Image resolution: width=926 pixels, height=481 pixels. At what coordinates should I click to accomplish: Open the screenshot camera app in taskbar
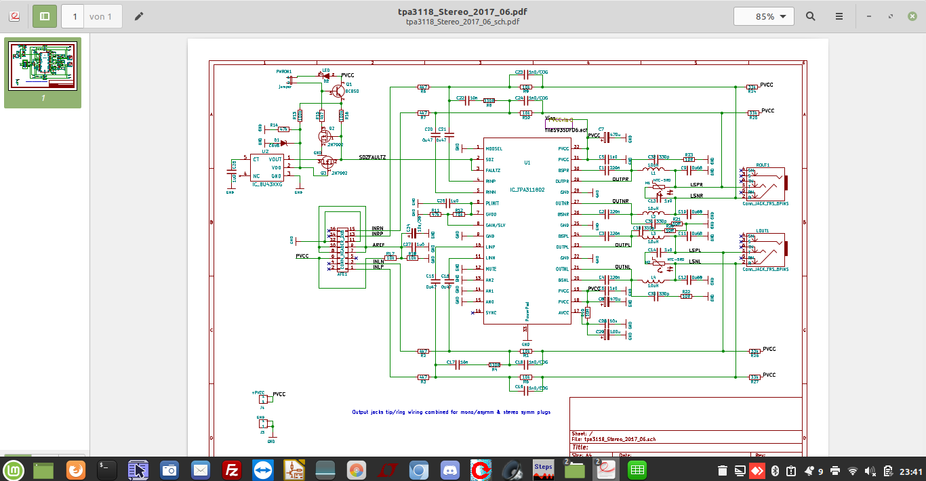pyautogui.click(x=169, y=469)
